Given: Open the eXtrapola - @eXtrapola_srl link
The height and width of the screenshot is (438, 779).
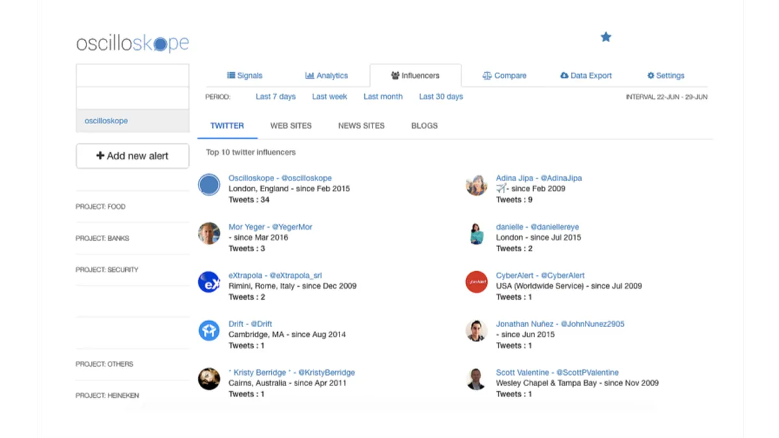Looking at the screenshot, I should coord(275,276).
